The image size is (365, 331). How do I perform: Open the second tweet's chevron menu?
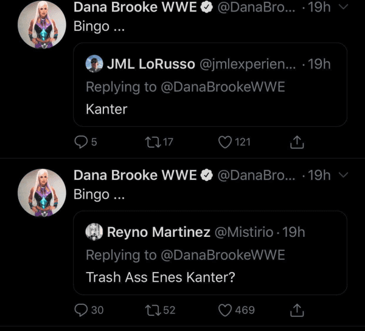(x=342, y=175)
